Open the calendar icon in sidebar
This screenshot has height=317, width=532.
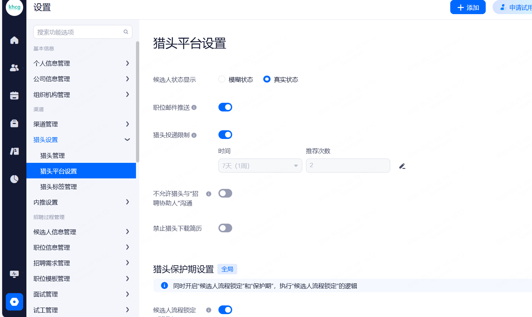click(14, 96)
